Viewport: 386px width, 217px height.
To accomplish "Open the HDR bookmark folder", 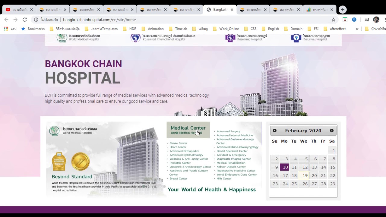I will click(x=130, y=29).
